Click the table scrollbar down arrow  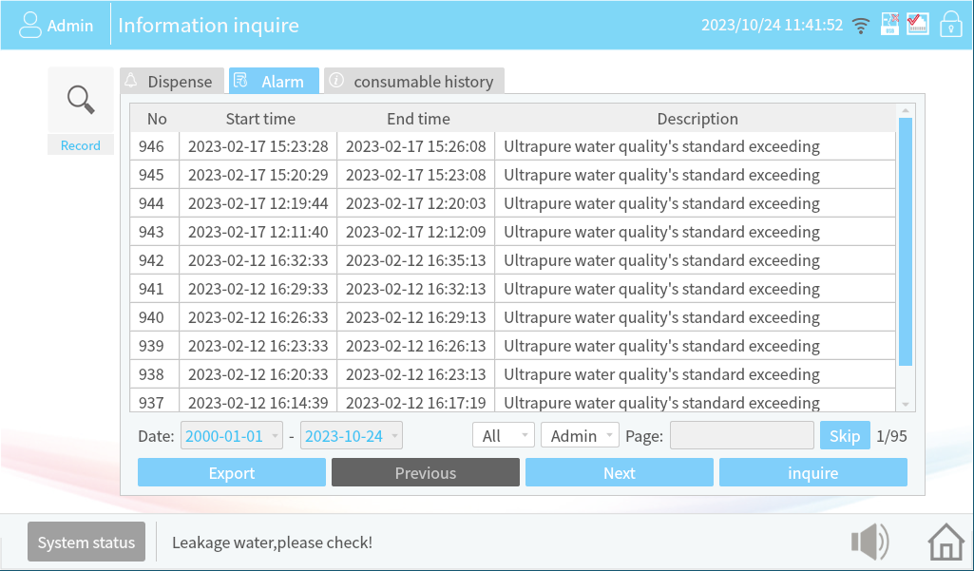[905, 405]
